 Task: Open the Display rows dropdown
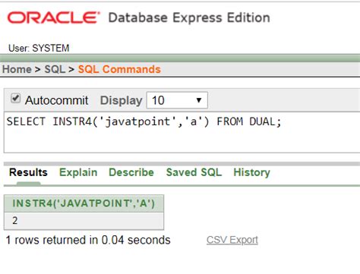177,100
